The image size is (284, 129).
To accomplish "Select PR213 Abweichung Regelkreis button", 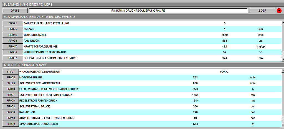I will 11,118.
